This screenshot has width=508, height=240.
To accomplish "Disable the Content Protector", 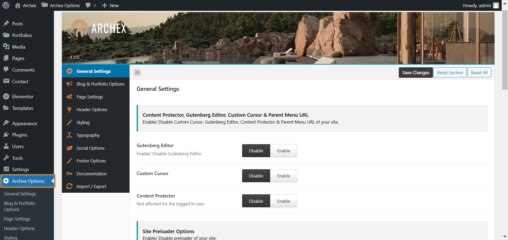I will tap(256, 201).
